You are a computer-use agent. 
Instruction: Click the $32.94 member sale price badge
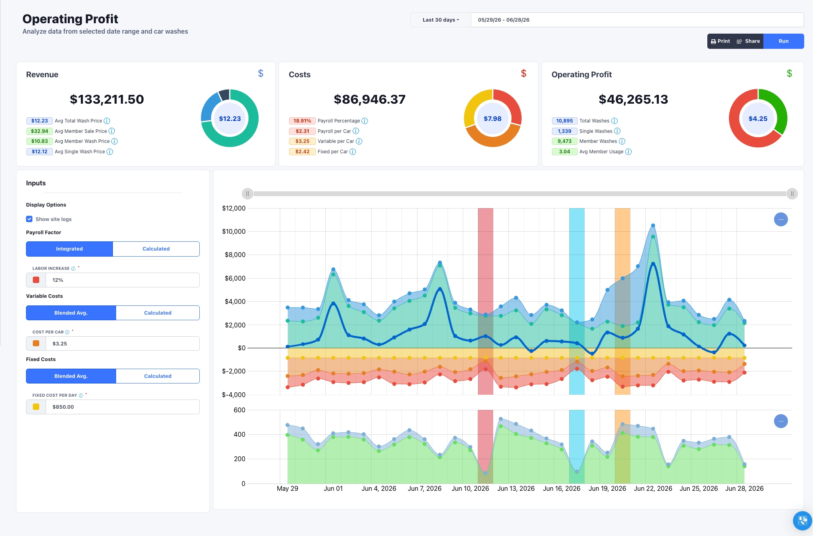pos(40,131)
